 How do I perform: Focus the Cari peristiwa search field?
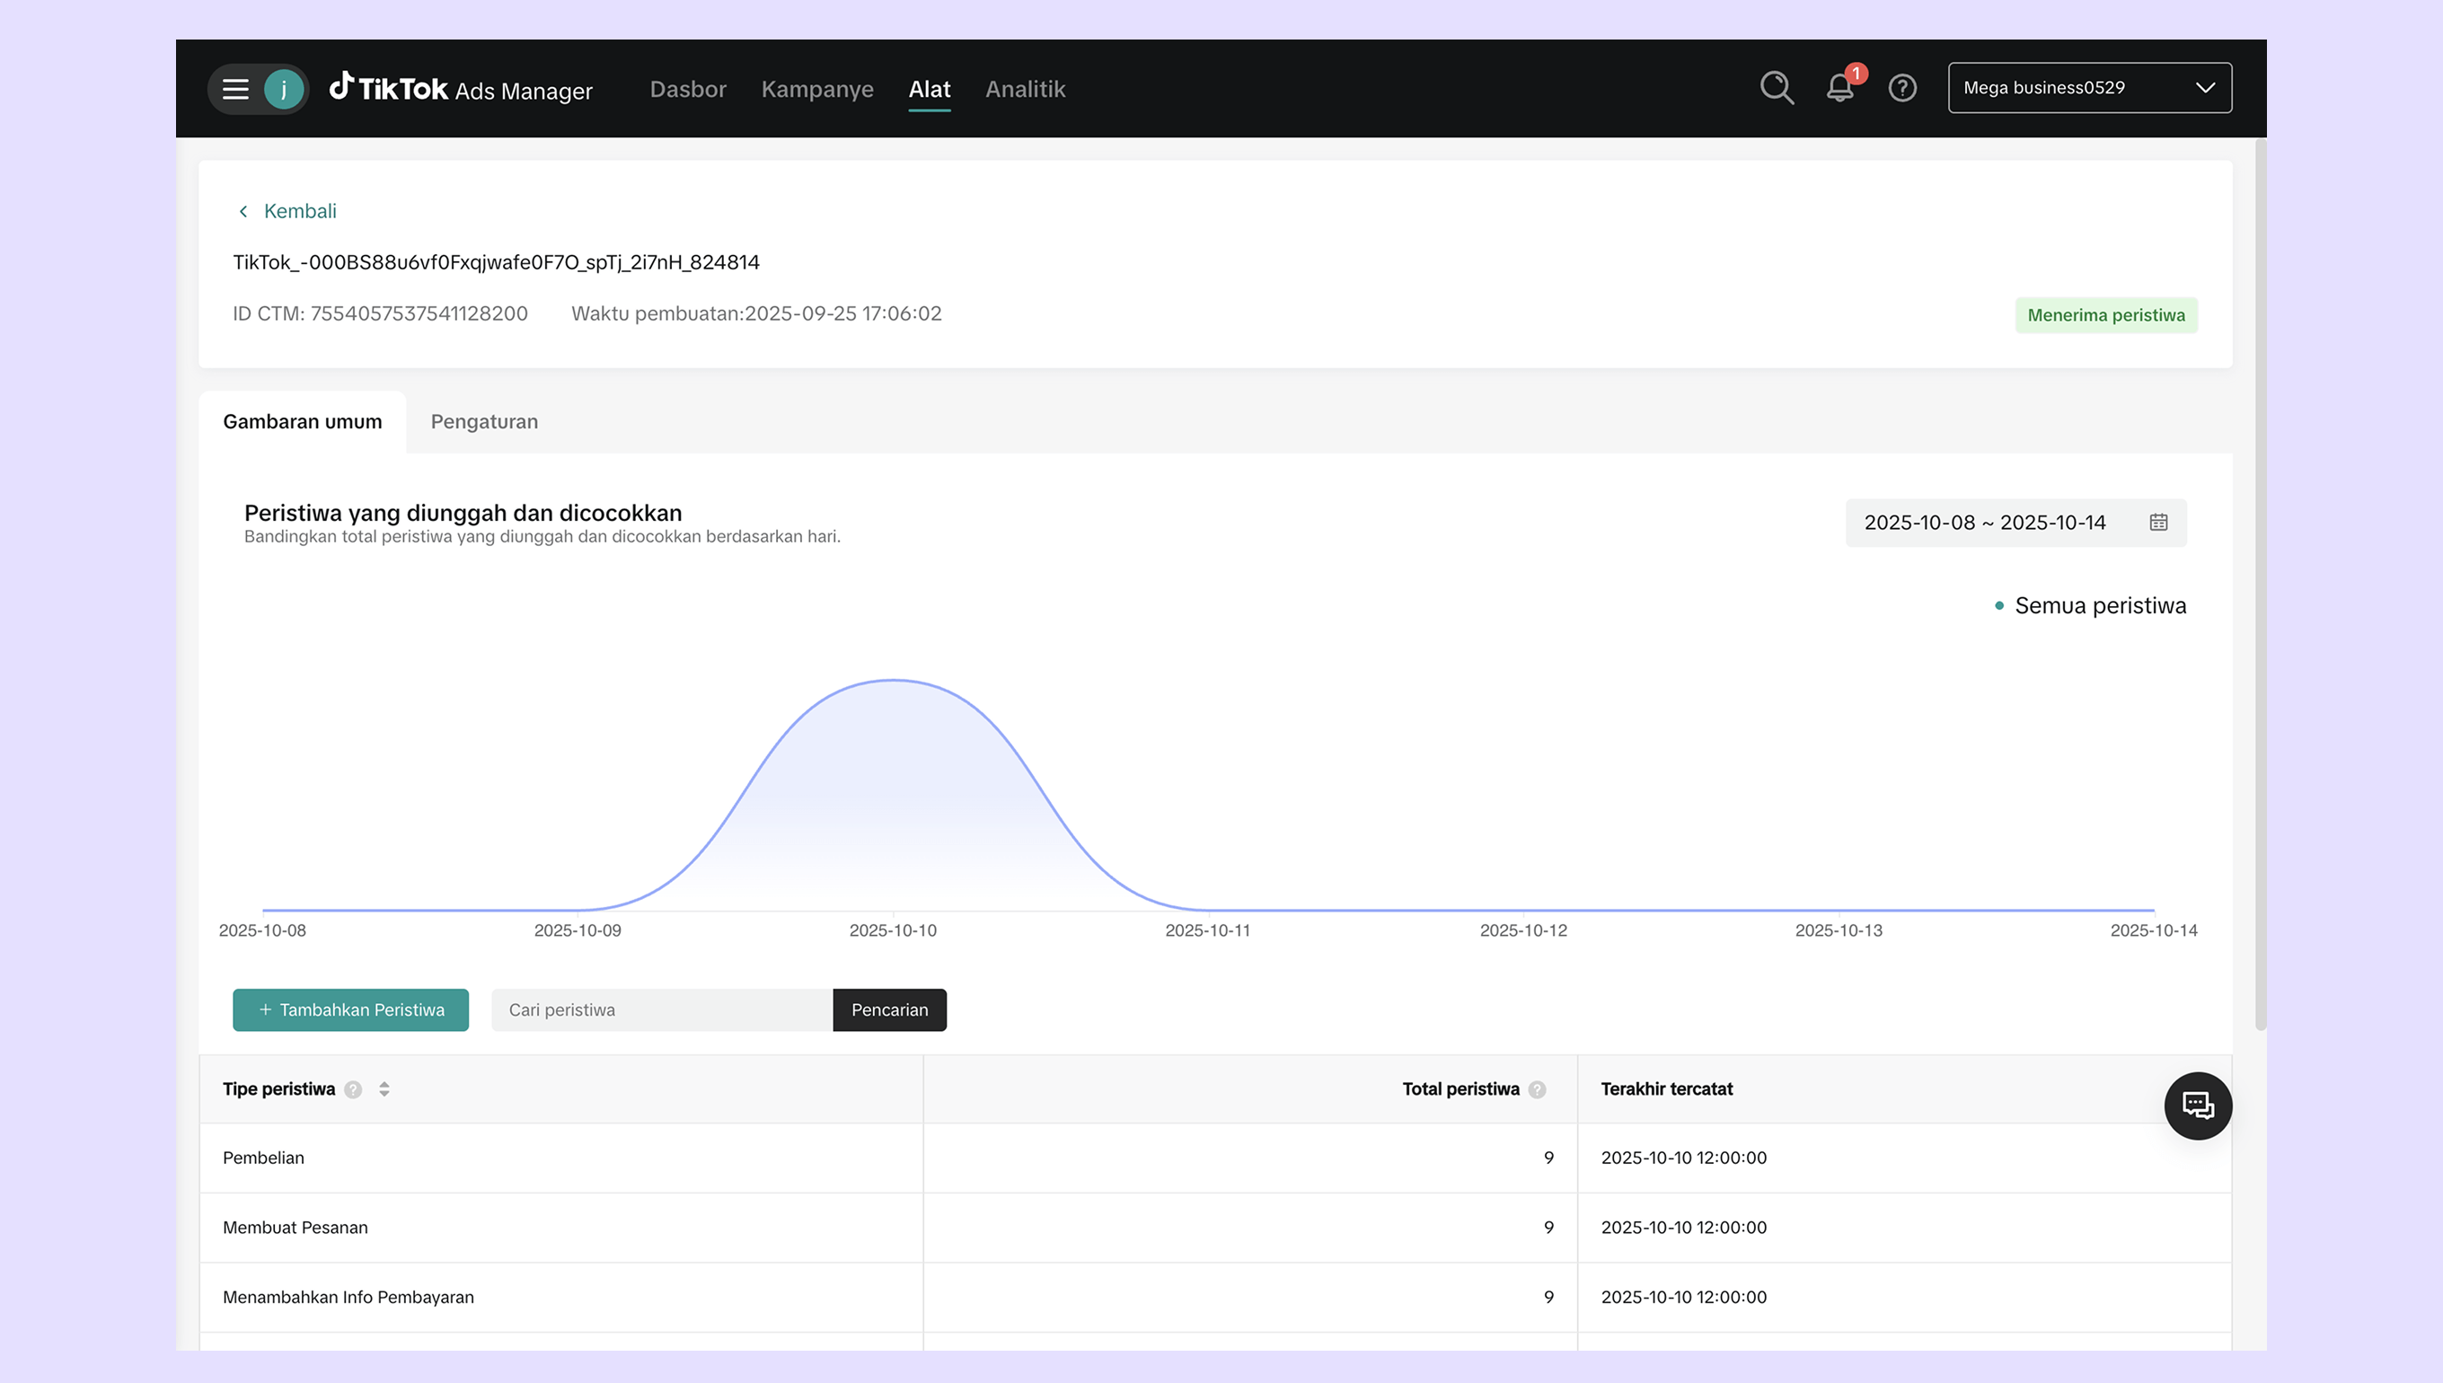(x=661, y=1009)
